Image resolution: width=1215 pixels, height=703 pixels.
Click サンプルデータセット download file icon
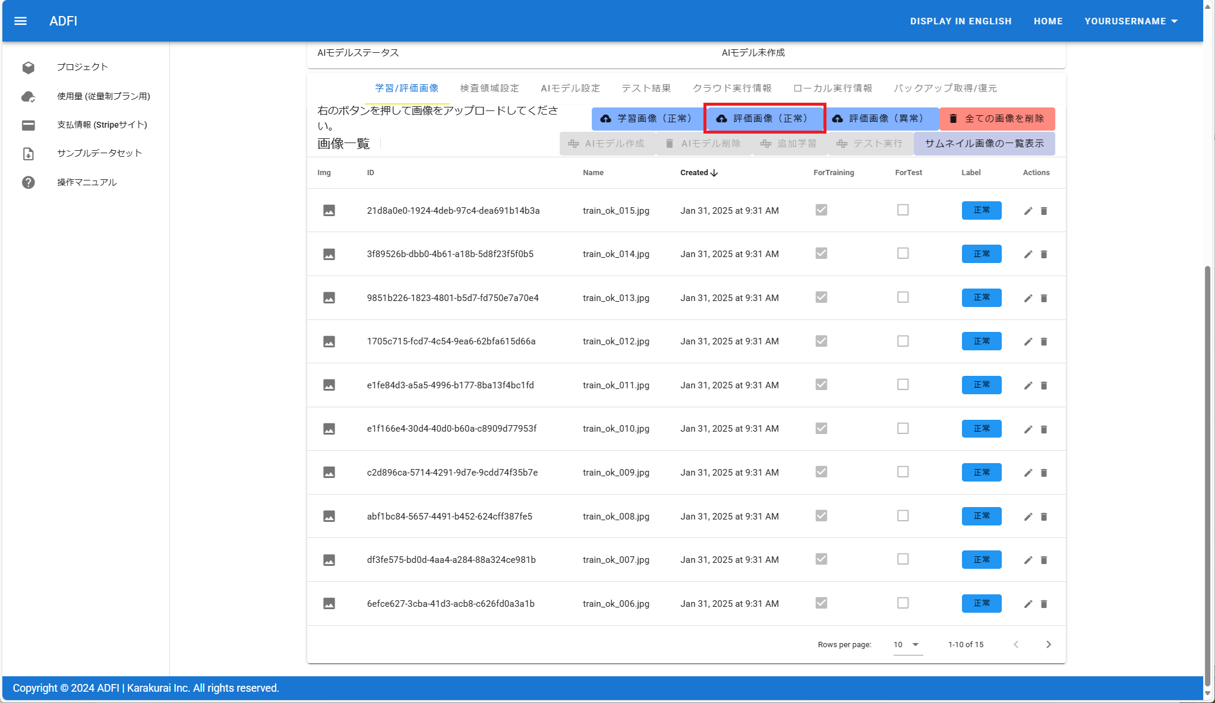coord(28,154)
